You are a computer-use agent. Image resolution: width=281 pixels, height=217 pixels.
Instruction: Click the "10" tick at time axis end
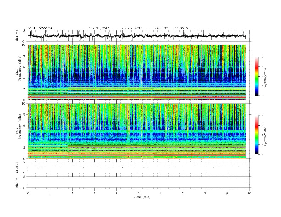pos(249,193)
